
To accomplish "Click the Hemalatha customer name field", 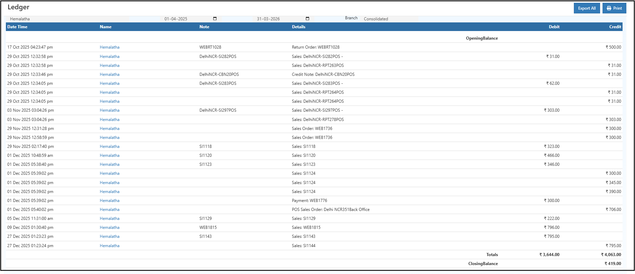I will [x=68, y=19].
